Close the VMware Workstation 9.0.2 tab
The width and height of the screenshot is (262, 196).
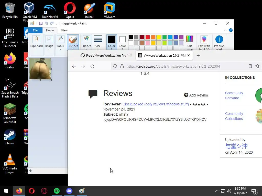tap(189, 55)
